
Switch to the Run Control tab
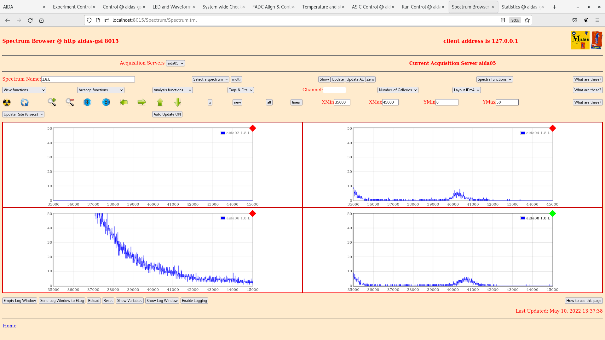click(421, 7)
